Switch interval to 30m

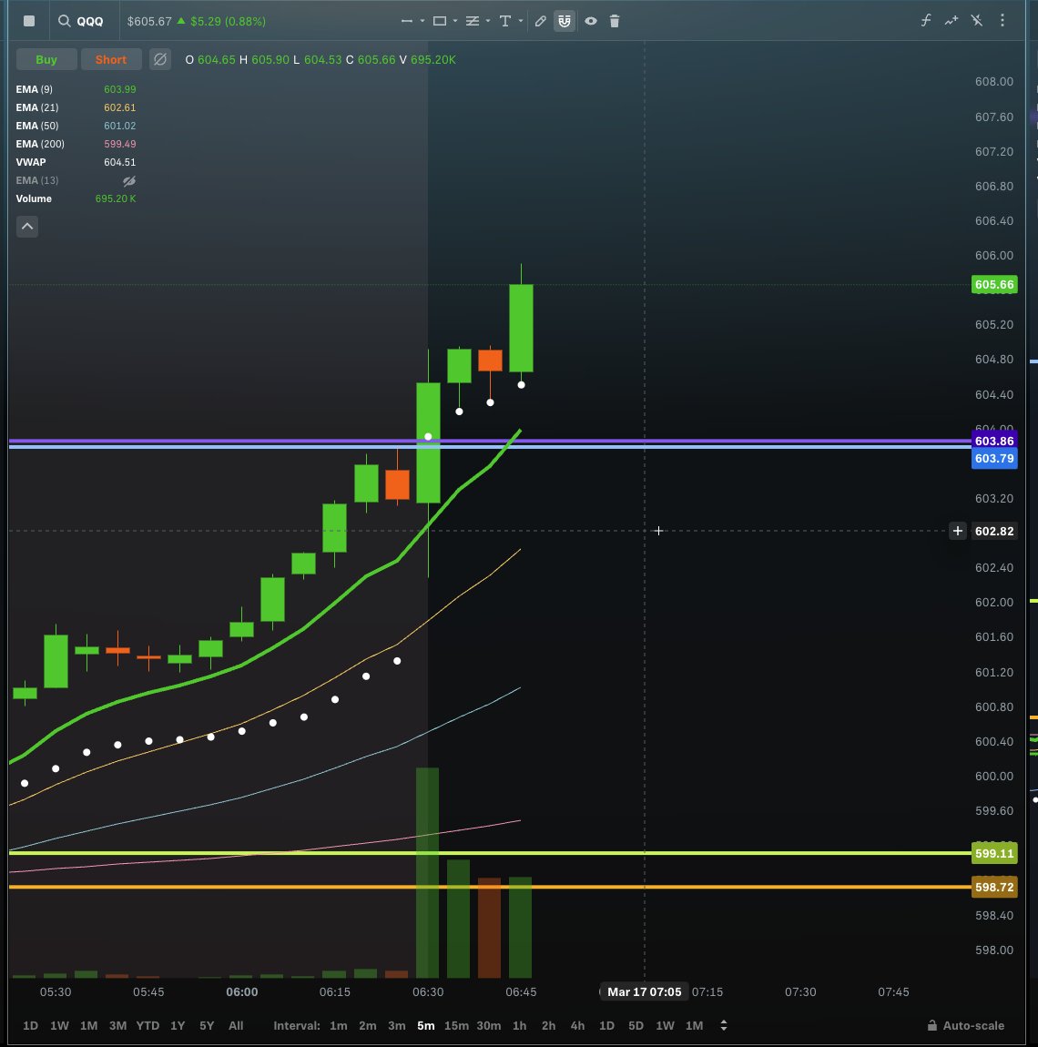coord(488,1026)
